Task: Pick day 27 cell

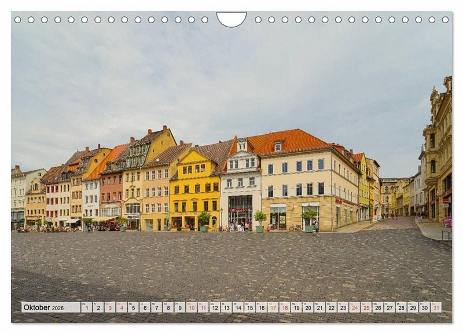Action: 389,307
